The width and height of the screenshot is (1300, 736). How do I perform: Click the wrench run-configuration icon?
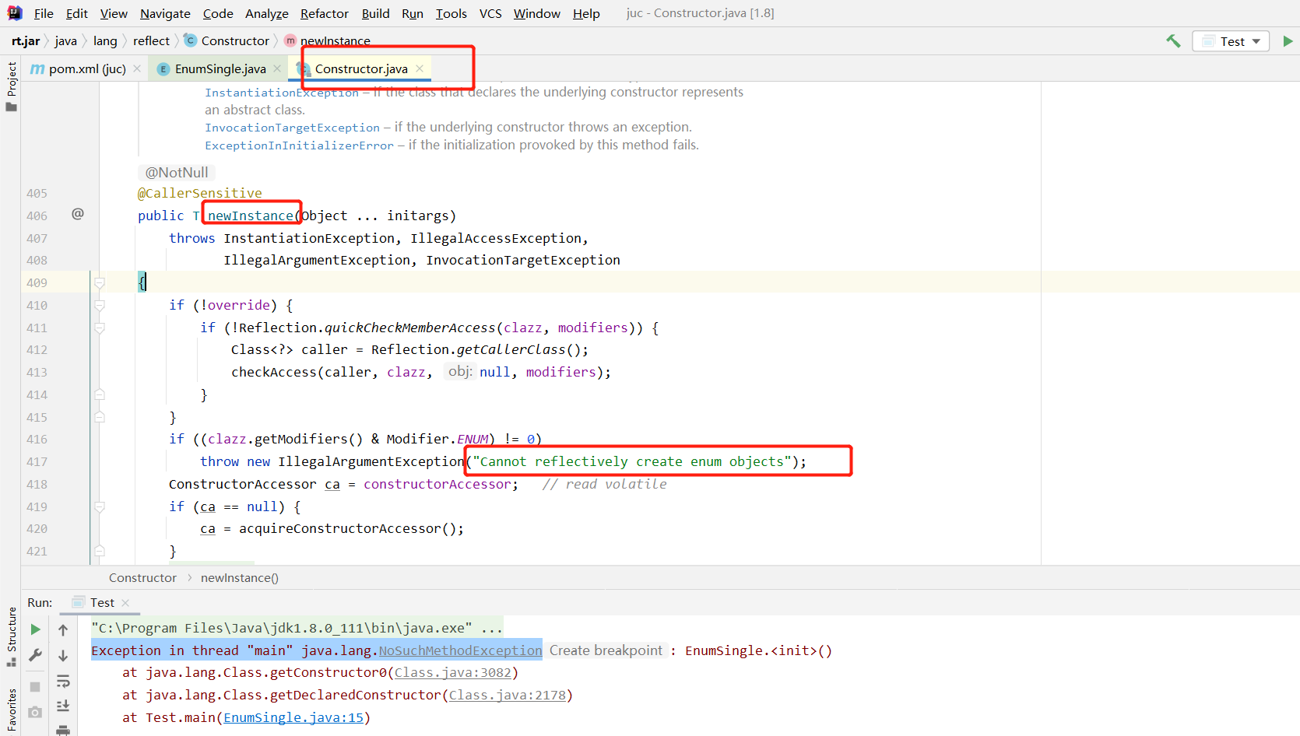tap(35, 655)
